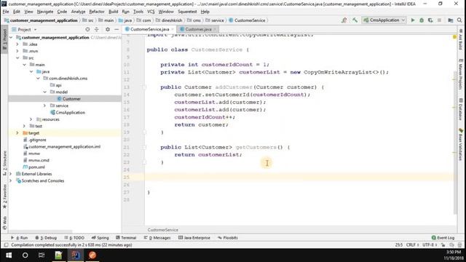
Task: Select .gitignore file in tree
Action: 34,140
